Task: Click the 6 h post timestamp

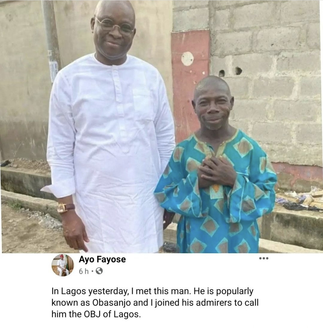Action: tap(84, 271)
